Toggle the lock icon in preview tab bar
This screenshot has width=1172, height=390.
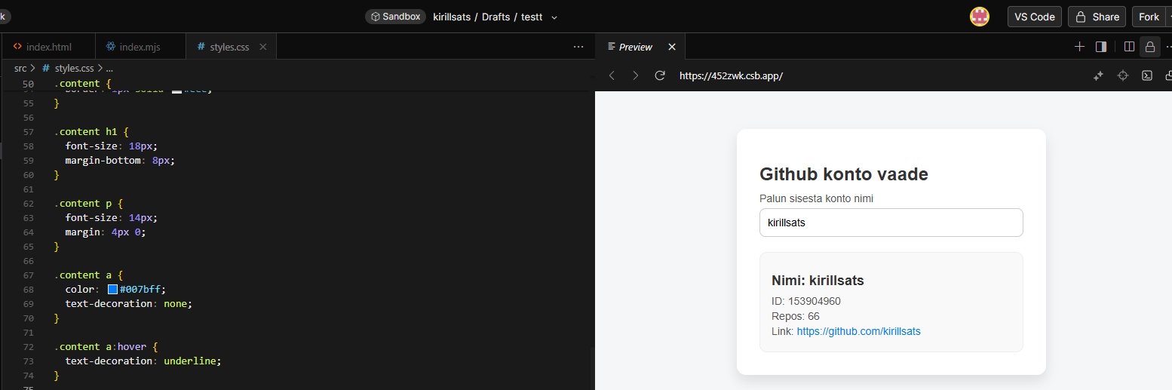pyautogui.click(x=1150, y=47)
